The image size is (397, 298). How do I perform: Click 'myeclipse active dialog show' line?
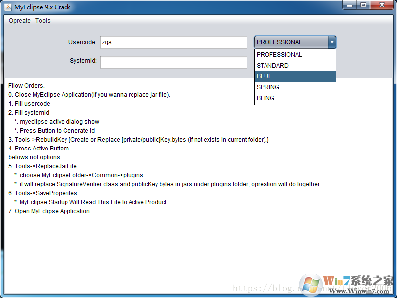[57, 122]
